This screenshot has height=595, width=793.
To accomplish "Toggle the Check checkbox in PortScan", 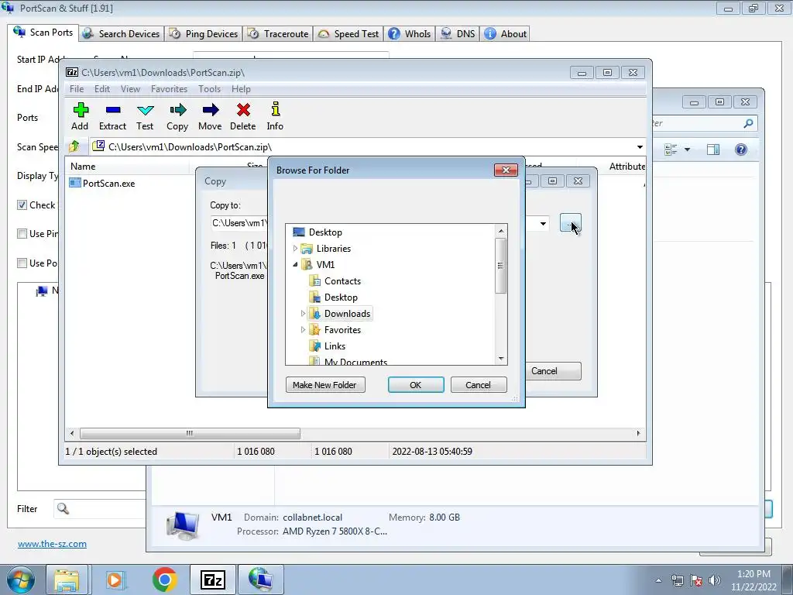I will coord(22,205).
